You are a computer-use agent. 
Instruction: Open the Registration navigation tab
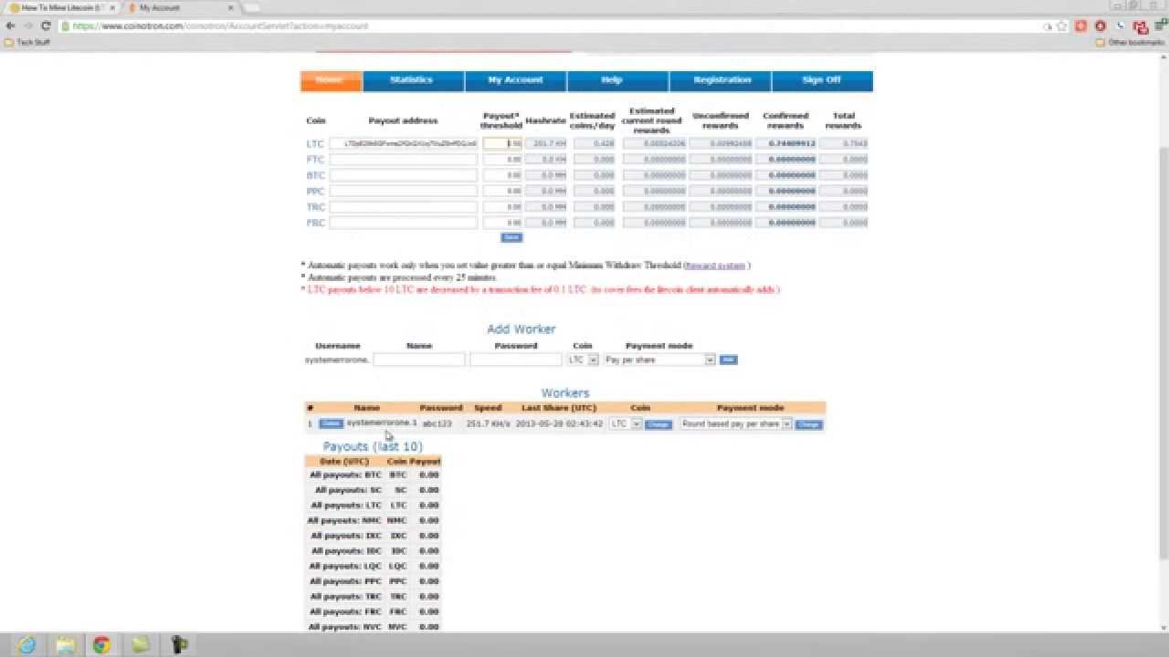point(720,80)
